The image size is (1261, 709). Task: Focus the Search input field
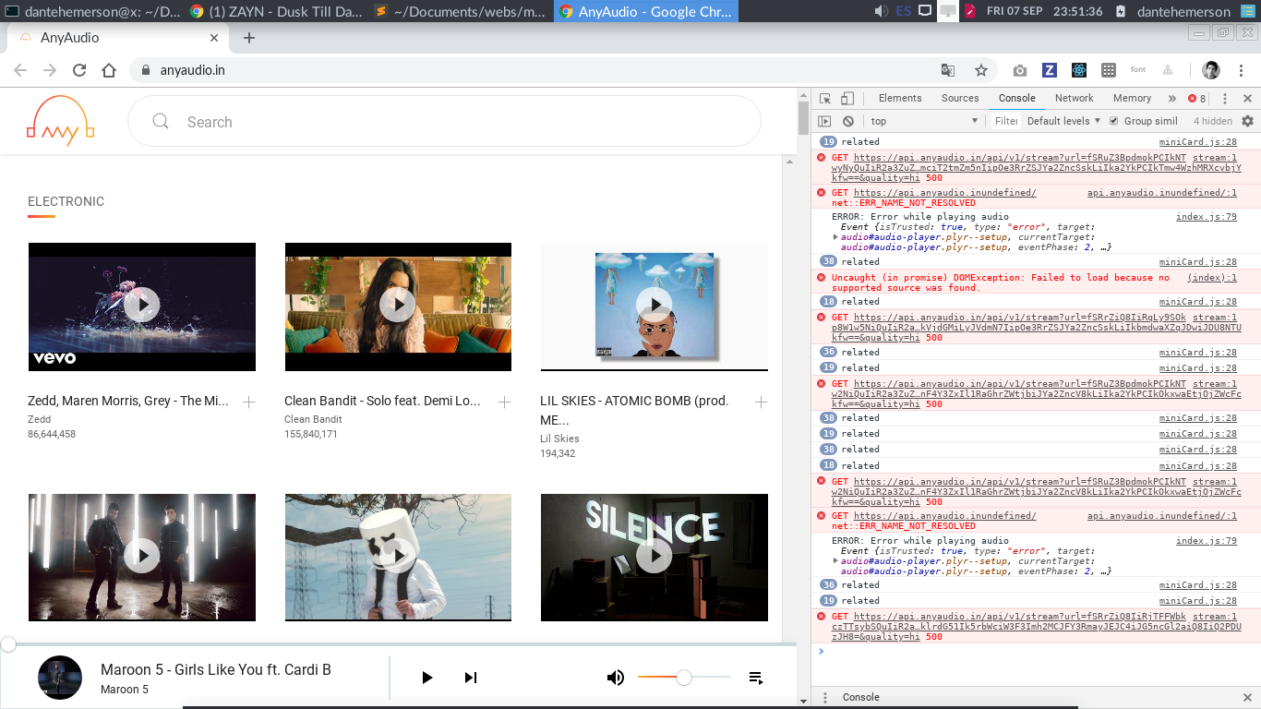click(444, 122)
